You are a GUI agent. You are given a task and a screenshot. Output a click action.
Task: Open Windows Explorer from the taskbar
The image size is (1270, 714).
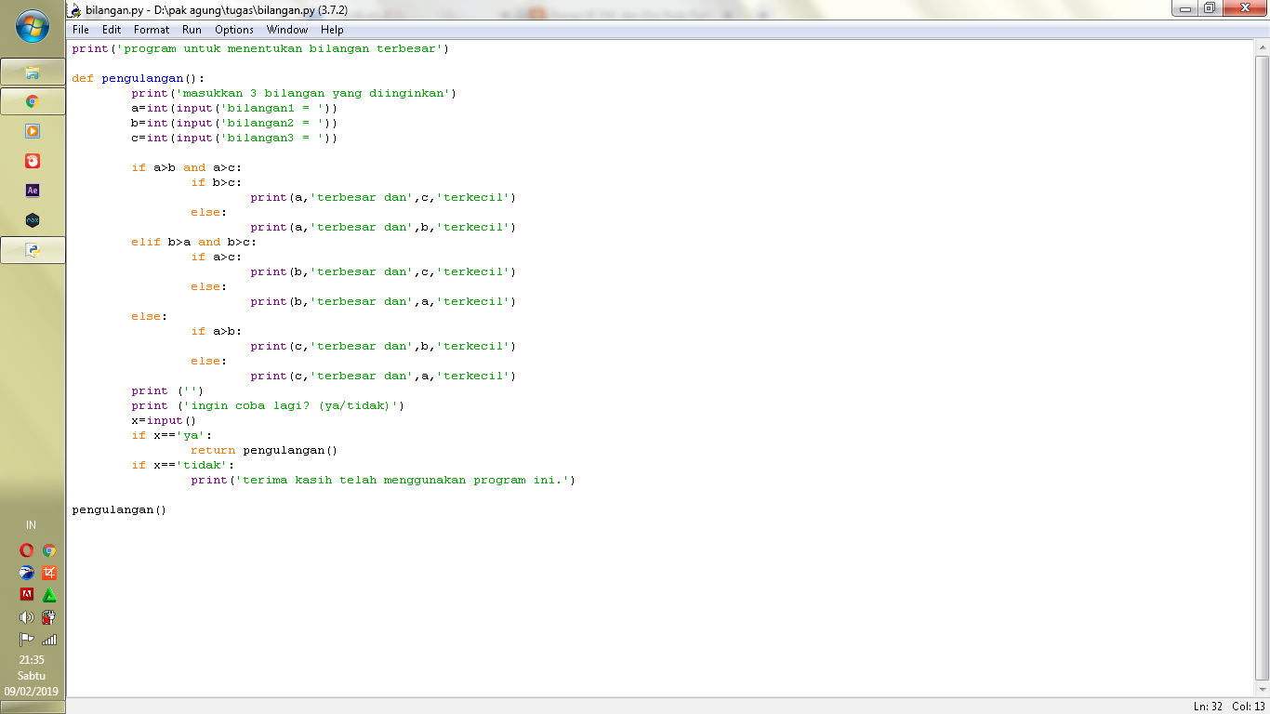tap(33, 72)
